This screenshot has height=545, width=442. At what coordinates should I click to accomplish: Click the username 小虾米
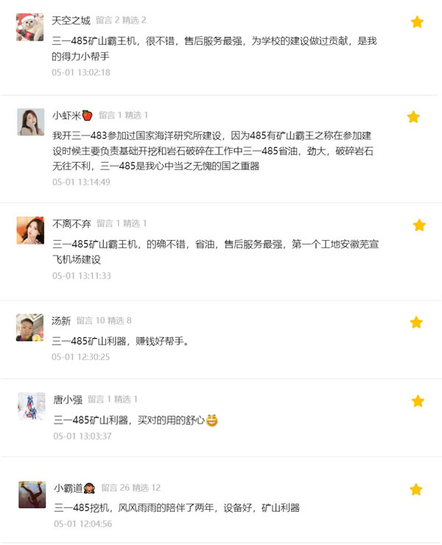coord(66,115)
